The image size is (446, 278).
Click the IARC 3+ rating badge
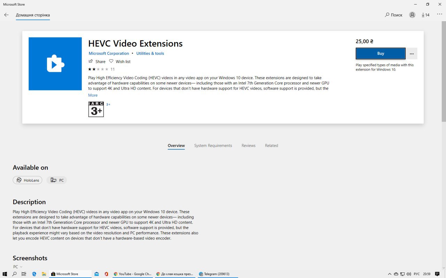coord(96,109)
